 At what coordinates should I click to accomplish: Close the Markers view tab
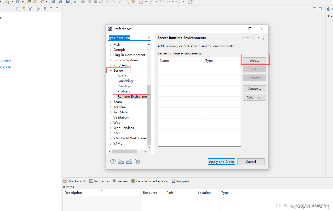85,181
